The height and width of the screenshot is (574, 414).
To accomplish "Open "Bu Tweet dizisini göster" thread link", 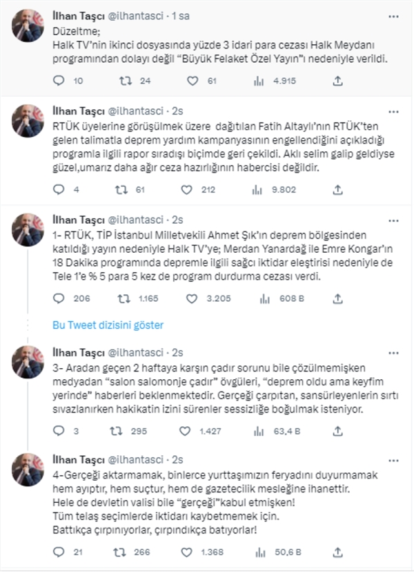I will (x=108, y=325).
